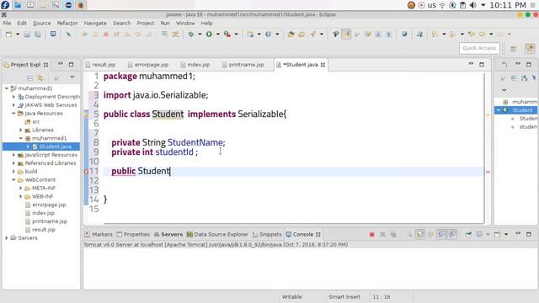
Task: Click the Quick Access search field
Action: coord(479,48)
